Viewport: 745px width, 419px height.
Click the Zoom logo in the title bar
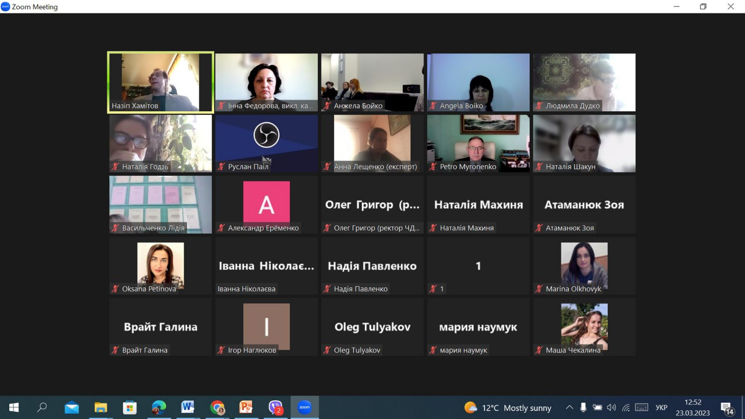(6, 7)
